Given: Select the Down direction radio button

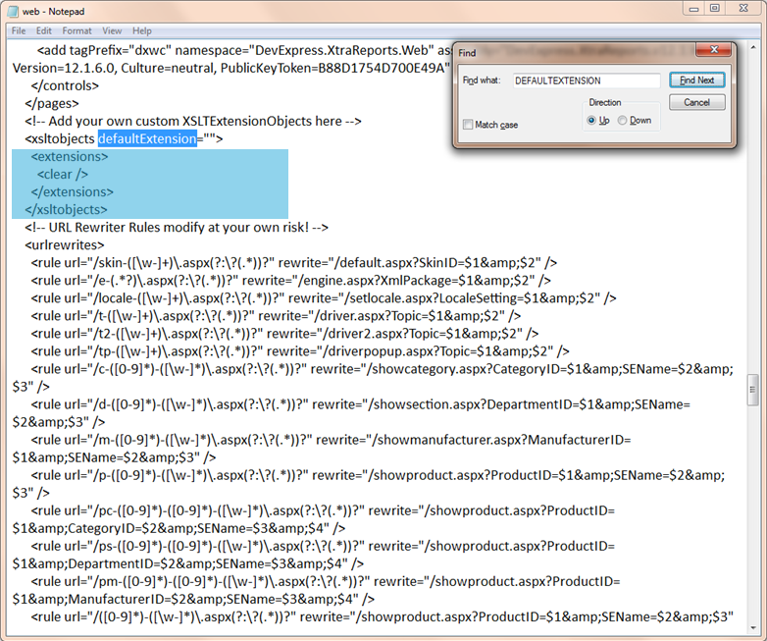Looking at the screenshot, I should [x=622, y=121].
